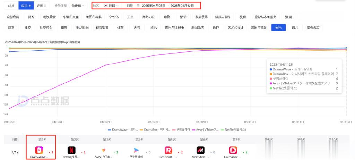Click the MeloShort app icon in rank 6
The image size is (355, 160).
(201, 150)
